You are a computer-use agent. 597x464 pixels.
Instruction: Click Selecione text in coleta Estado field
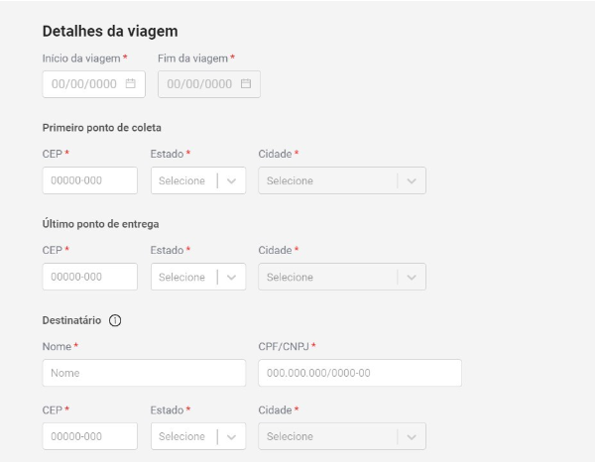coord(181,180)
